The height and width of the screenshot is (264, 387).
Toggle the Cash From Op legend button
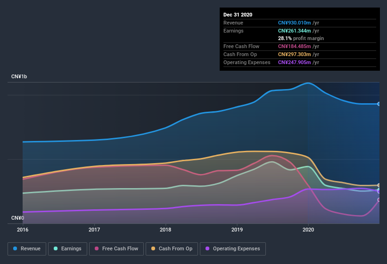coord(172,249)
